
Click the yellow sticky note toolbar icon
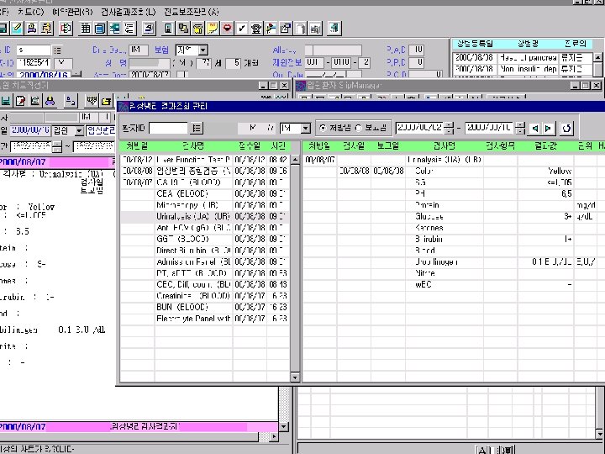[213, 29]
